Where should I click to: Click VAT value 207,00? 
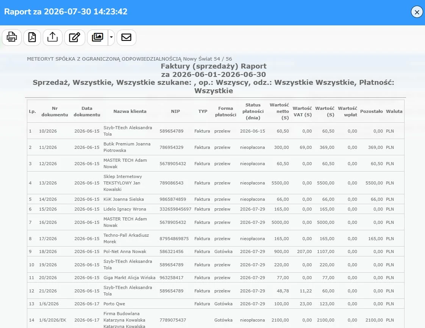click(305, 251)
